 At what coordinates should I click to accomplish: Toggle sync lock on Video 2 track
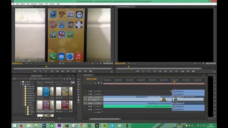91,94
